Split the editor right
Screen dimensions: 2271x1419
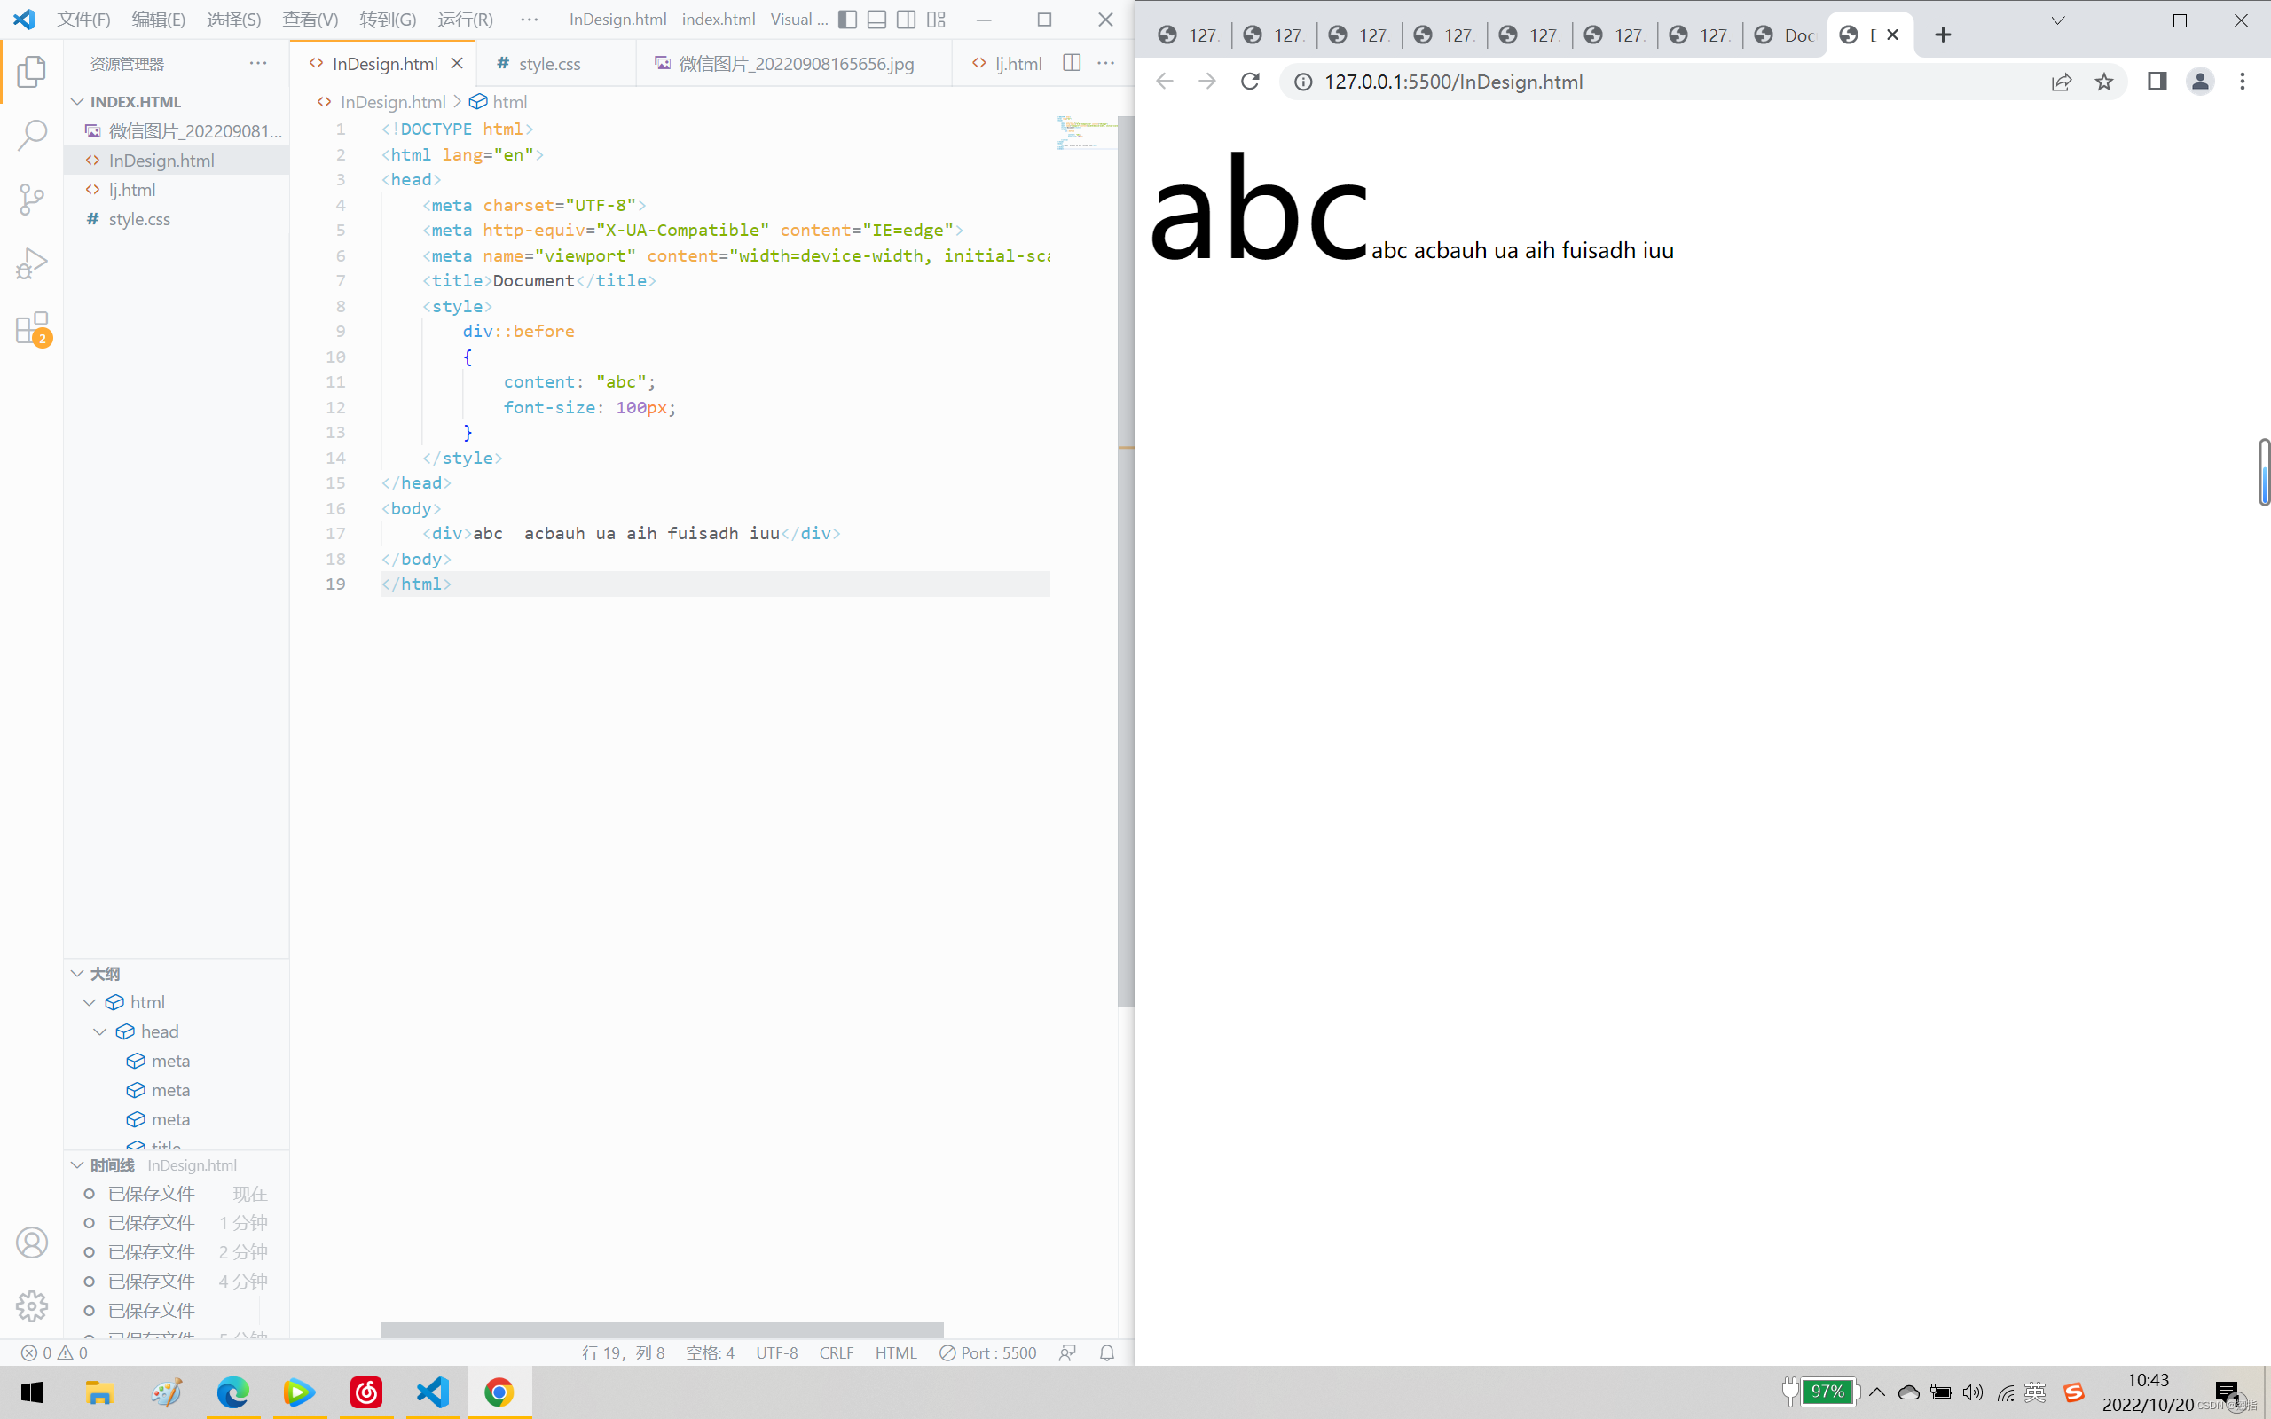(x=1072, y=63)
